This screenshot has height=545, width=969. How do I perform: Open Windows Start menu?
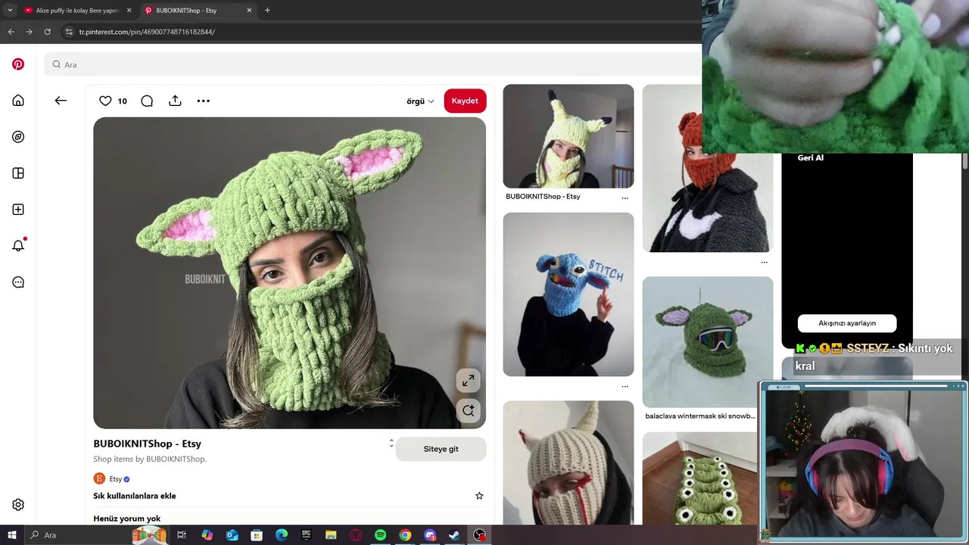coord(11,535)
